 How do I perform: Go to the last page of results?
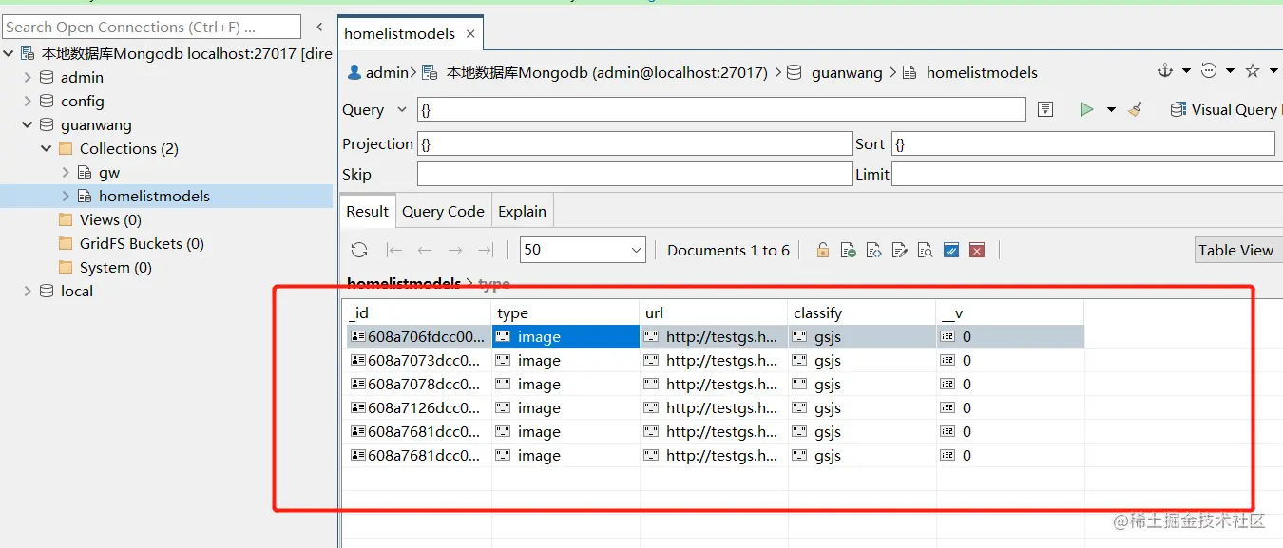[485, 250]
